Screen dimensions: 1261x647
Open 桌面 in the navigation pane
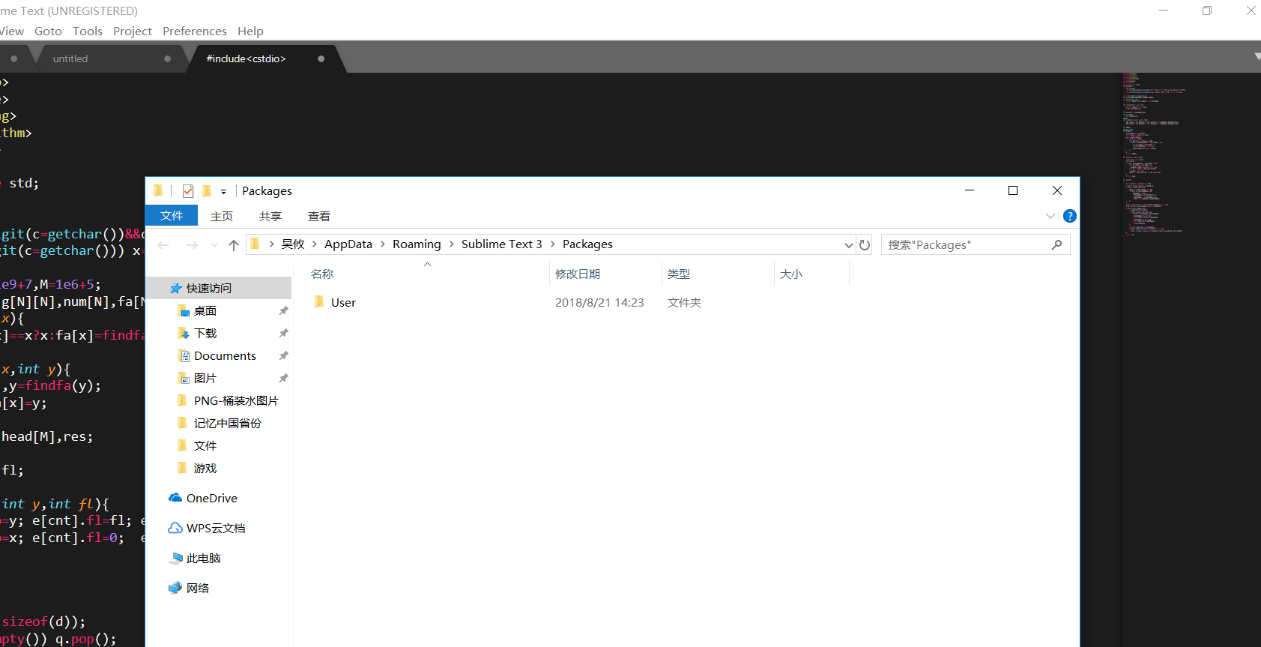(x=205, y=310)
